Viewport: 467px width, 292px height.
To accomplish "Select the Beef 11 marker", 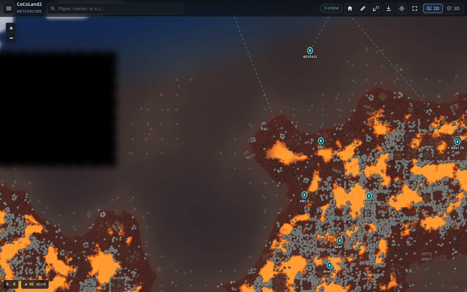I will click(x=329, y=265).
